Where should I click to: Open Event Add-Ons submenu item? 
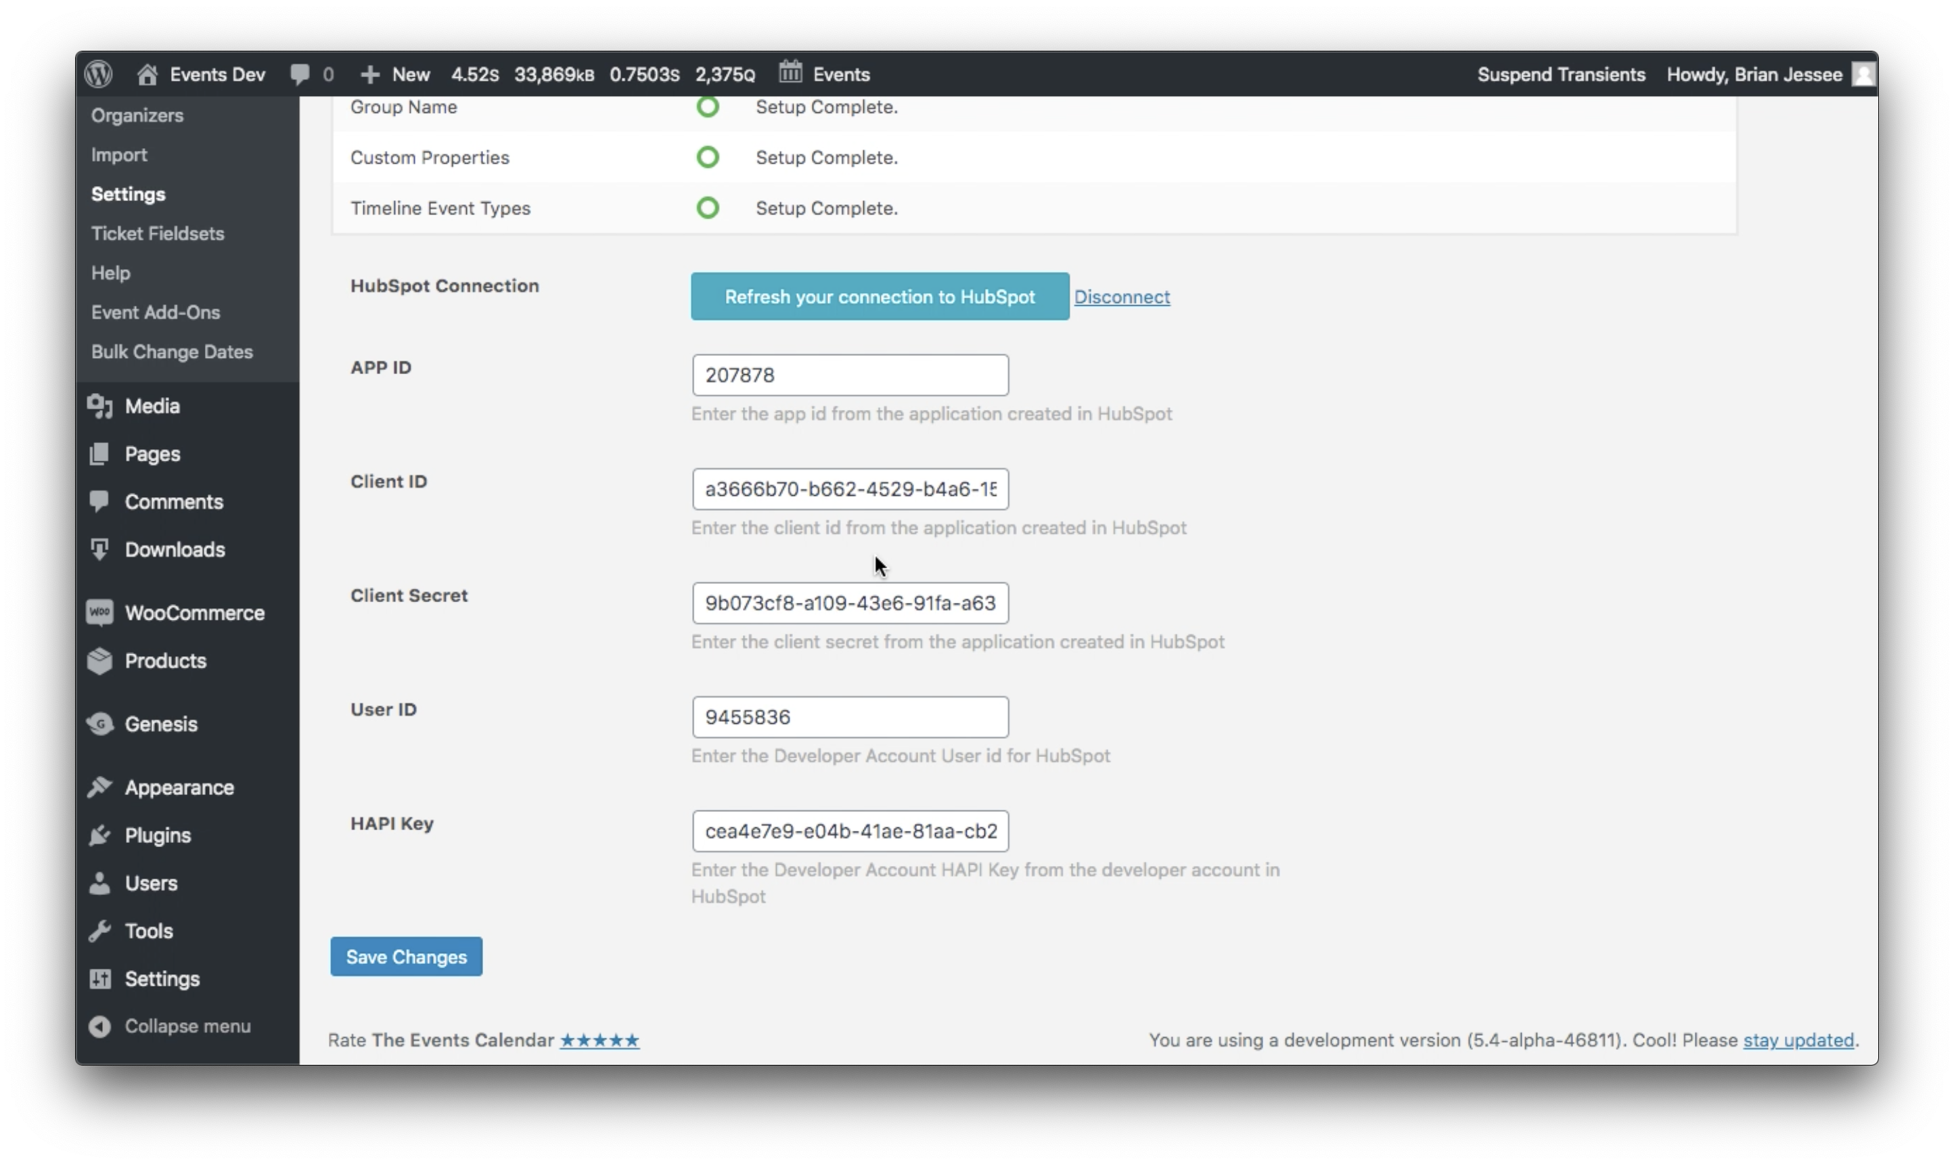(x=156, y=312)
